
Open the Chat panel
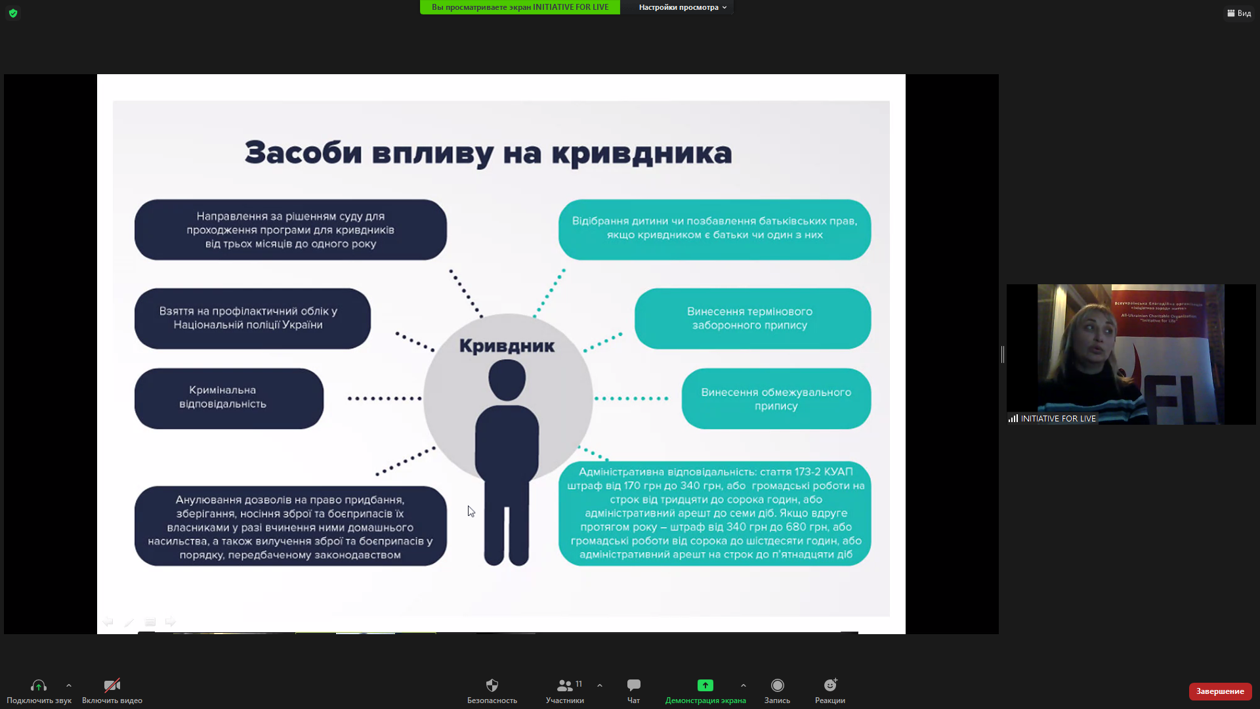point(633,686)
